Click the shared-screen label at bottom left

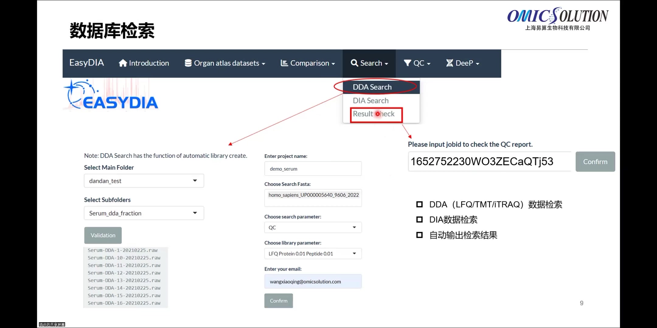(x=52, y=325)
